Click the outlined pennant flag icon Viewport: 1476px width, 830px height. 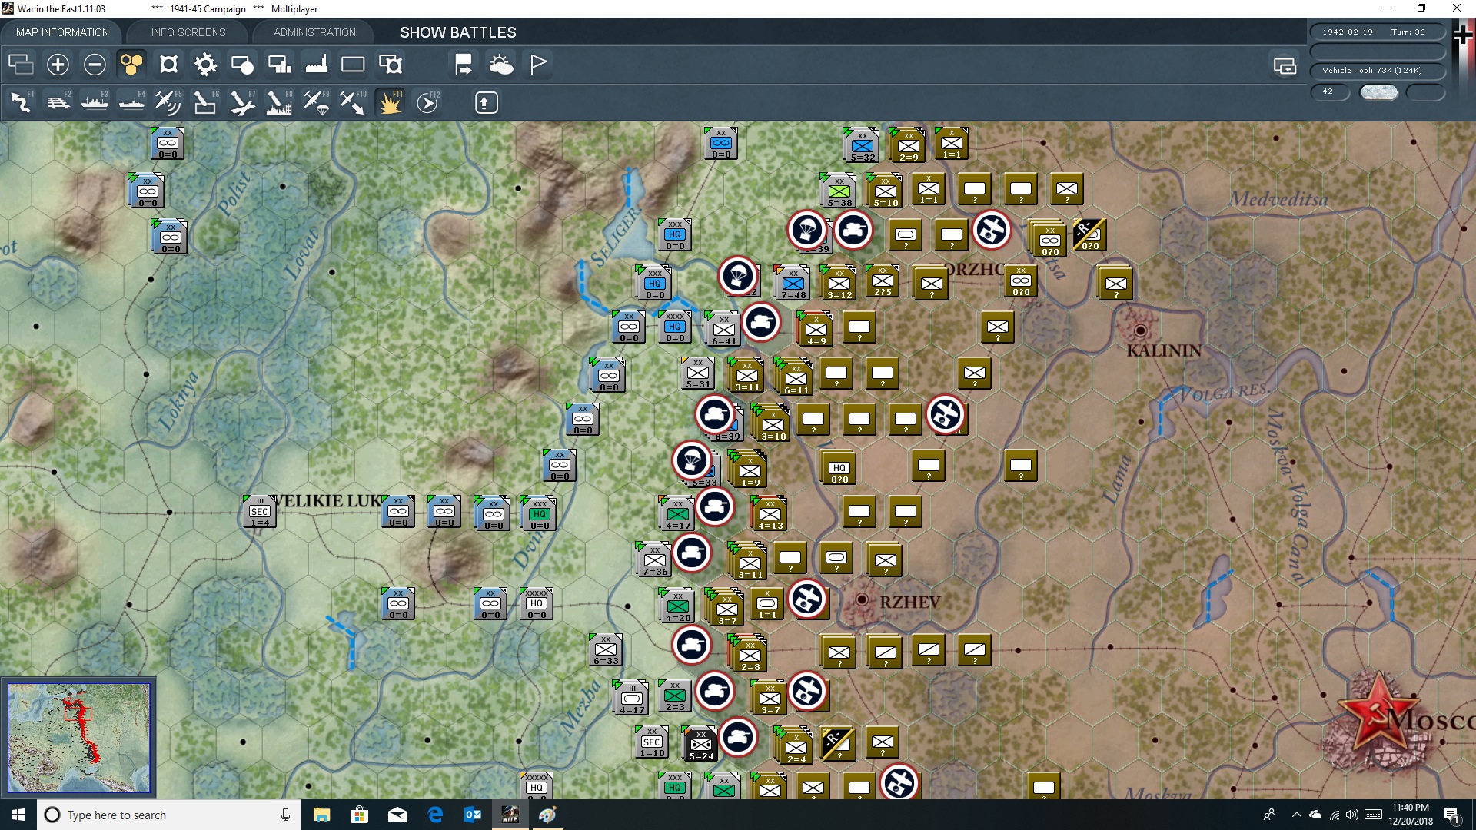tap(538, 65)
